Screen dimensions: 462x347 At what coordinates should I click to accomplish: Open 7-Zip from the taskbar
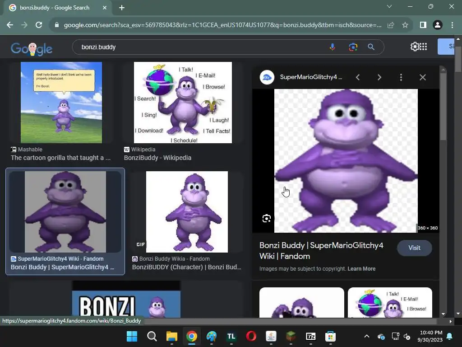click(310, 336)
